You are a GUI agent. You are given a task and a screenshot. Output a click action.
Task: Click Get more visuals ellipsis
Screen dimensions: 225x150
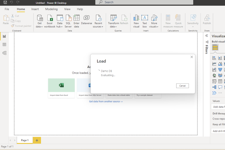click(x=220, y=93)
